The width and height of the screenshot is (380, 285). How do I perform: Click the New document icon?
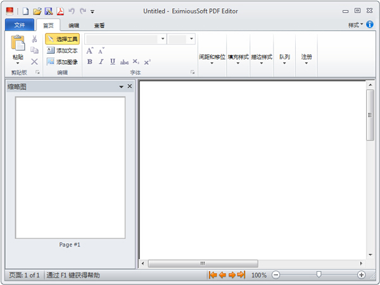click(x=26, y=11)
